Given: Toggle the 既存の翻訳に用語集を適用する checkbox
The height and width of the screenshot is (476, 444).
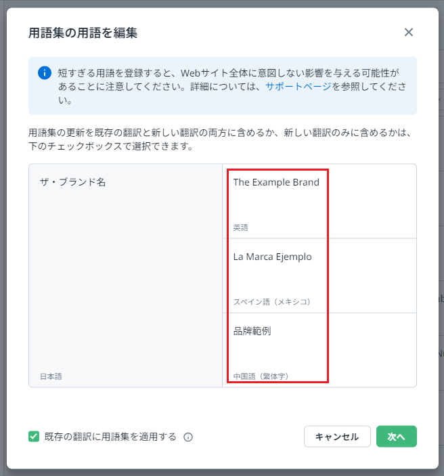Looking at the screenshot, I should coord(34,437).
